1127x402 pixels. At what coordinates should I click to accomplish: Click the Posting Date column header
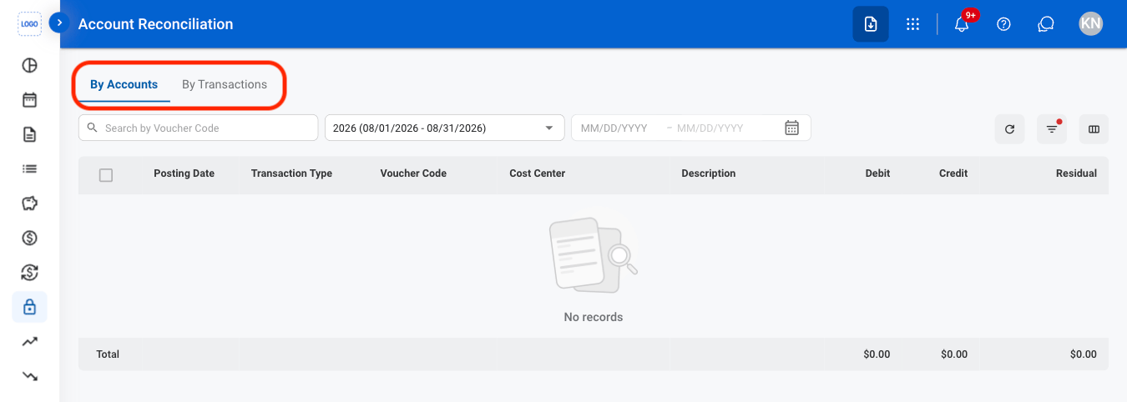(184, 173)
